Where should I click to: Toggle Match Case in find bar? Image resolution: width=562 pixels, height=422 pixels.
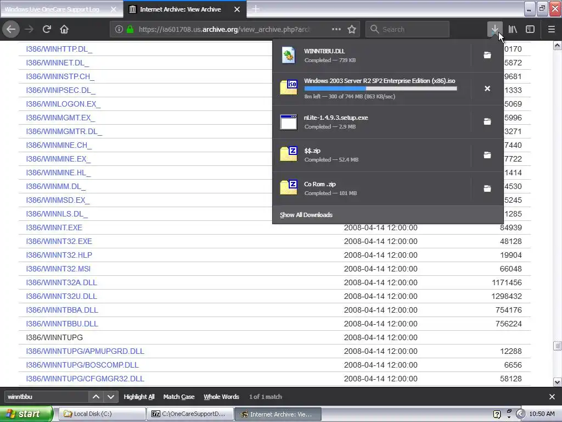tap(179, 397)
